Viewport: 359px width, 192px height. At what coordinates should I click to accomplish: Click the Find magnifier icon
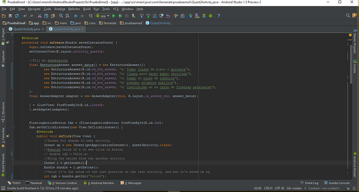pos(61,16)
